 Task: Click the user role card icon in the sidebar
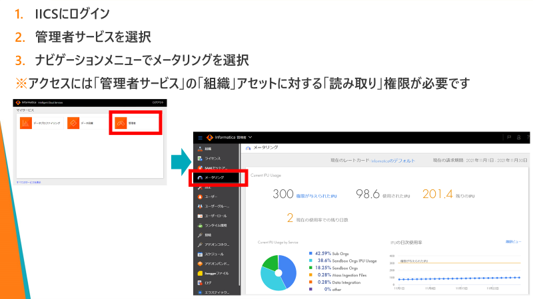pyautogui.click(x=200, y=215)
